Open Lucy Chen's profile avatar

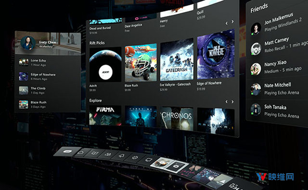(x=28, y=43)
